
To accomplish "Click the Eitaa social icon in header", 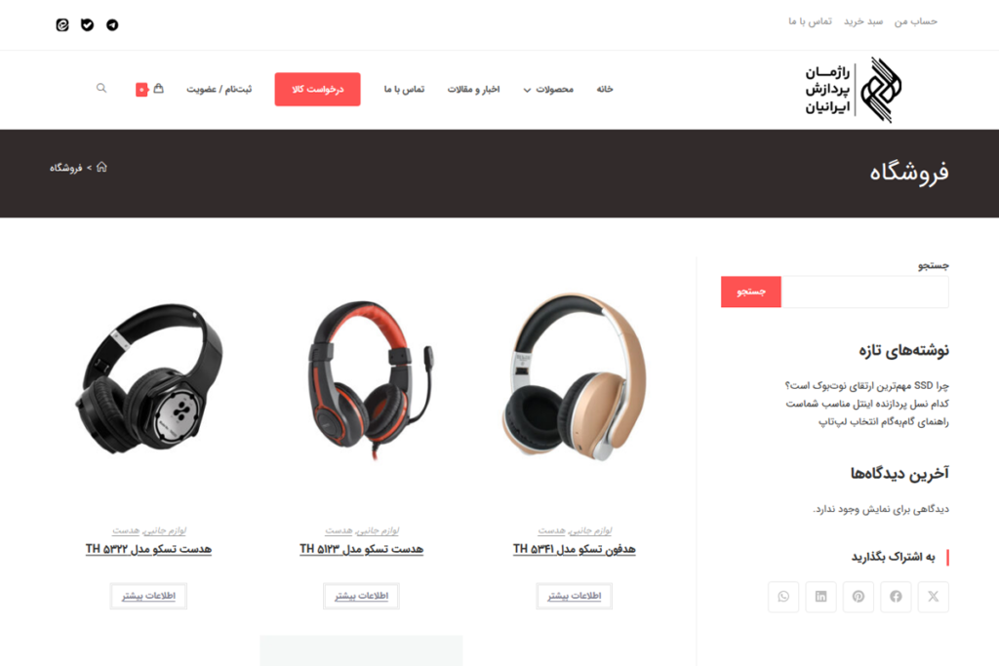I will point(61,24).
